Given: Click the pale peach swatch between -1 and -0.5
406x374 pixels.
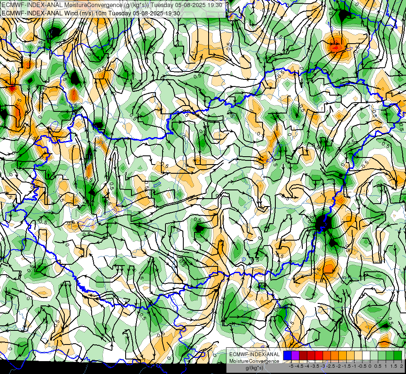Looking at the screenshot, I should (358, 355).
